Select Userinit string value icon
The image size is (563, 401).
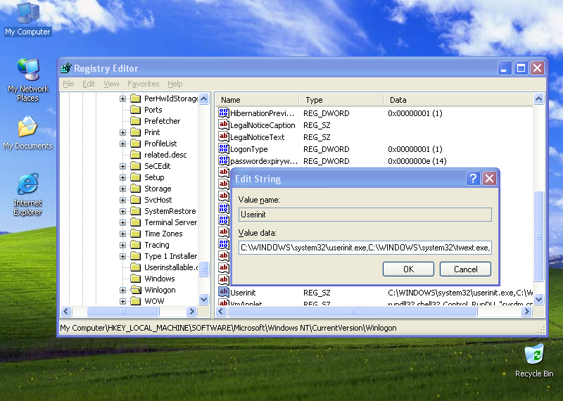pos(223,292)
